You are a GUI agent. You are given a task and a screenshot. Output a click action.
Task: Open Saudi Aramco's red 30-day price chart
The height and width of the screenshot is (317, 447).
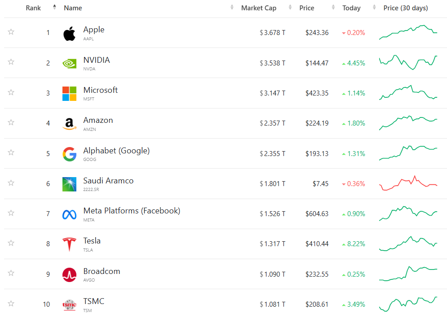point(408,183)
